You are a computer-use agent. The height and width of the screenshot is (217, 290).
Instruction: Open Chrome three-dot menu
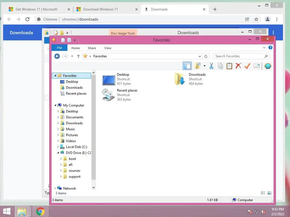[x=277, y=19]
